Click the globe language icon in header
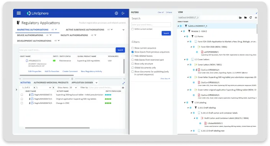The height and width of the screenshot is (146, 270). click(116, 13)
